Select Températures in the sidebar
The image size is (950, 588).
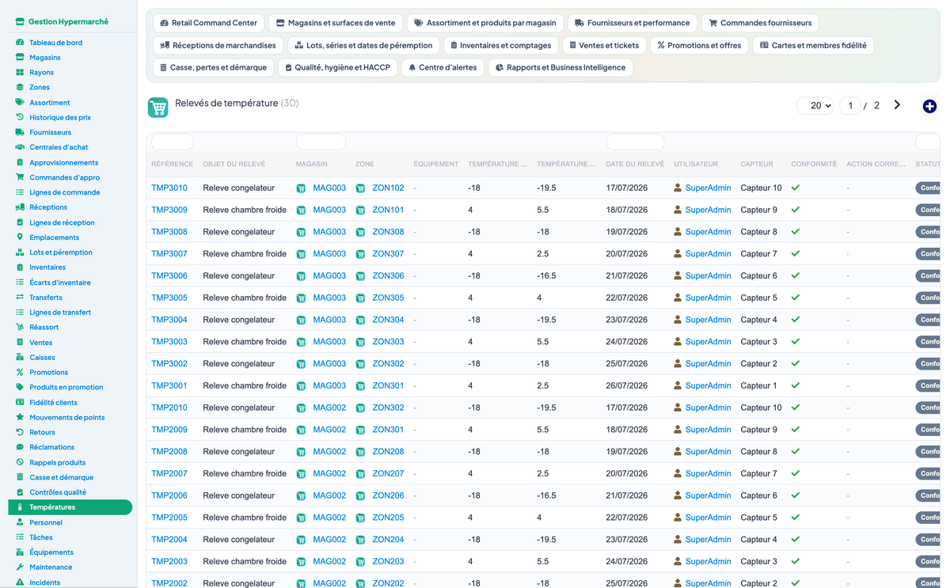70,507
